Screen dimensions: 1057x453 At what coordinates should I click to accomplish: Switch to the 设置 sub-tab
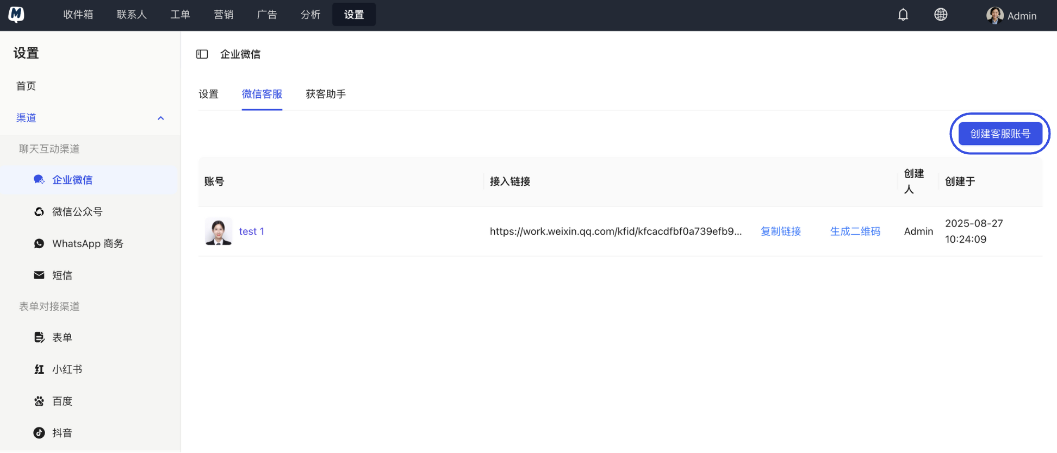208,95
